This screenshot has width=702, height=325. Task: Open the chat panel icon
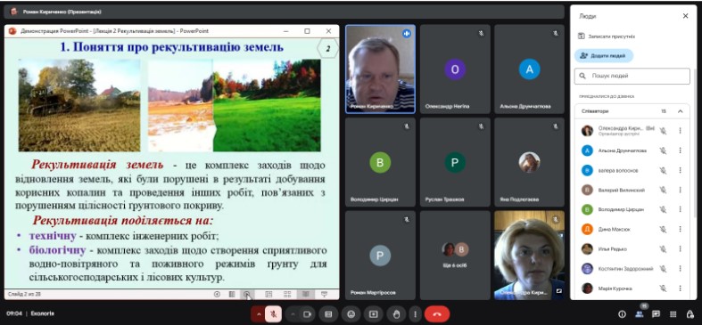(656, 314)
